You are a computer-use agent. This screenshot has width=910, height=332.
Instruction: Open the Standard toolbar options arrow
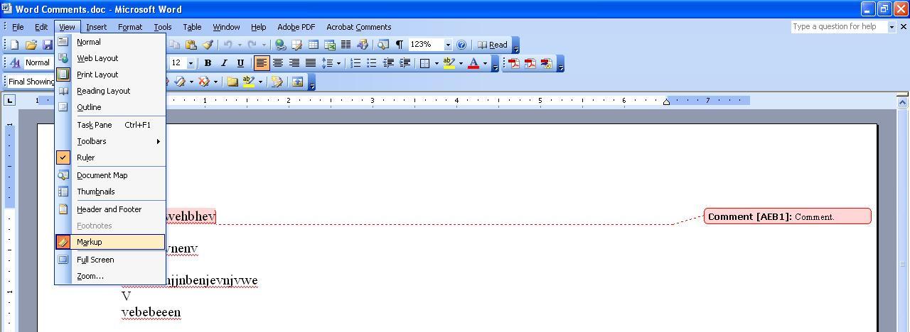[x=516, y=45]
